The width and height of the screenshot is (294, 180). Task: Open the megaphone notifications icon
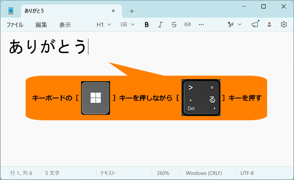(255, 24)
